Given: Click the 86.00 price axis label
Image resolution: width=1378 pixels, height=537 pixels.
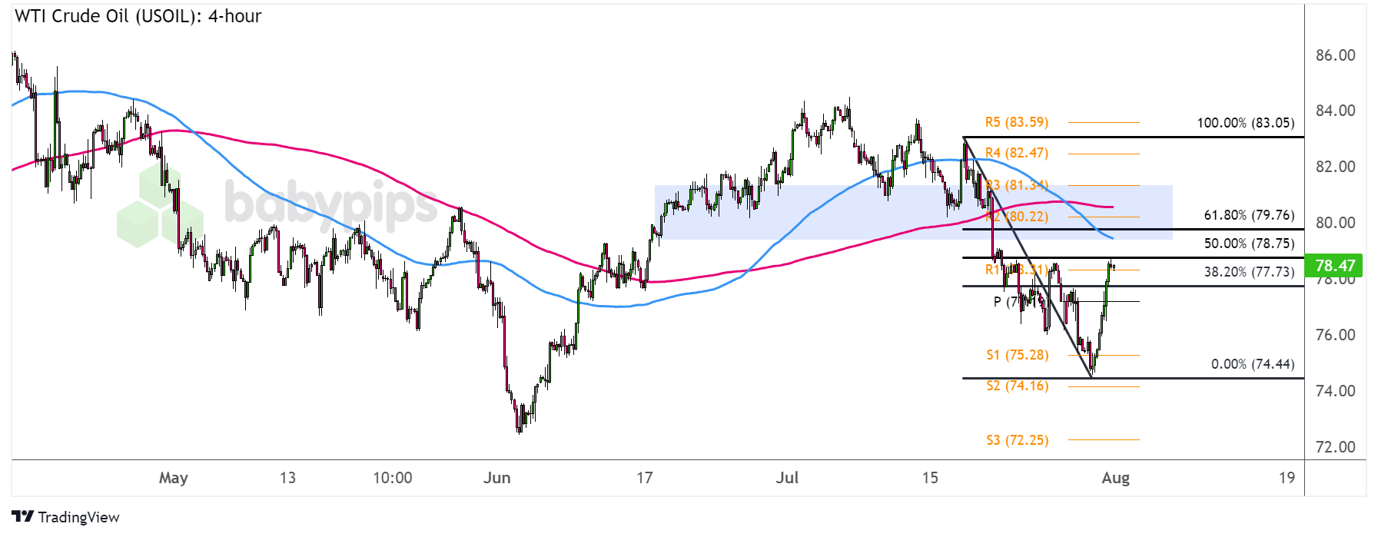Looking at the screenshot, I should coord(1335,55).
